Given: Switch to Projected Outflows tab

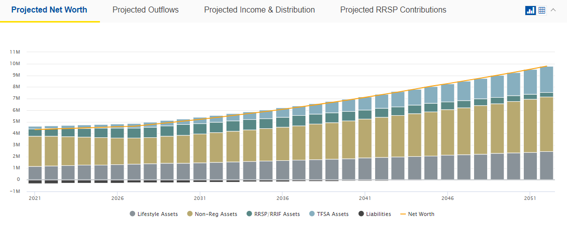Looking at the screenshot, I should pyautogui.click(x=145, y=10).
